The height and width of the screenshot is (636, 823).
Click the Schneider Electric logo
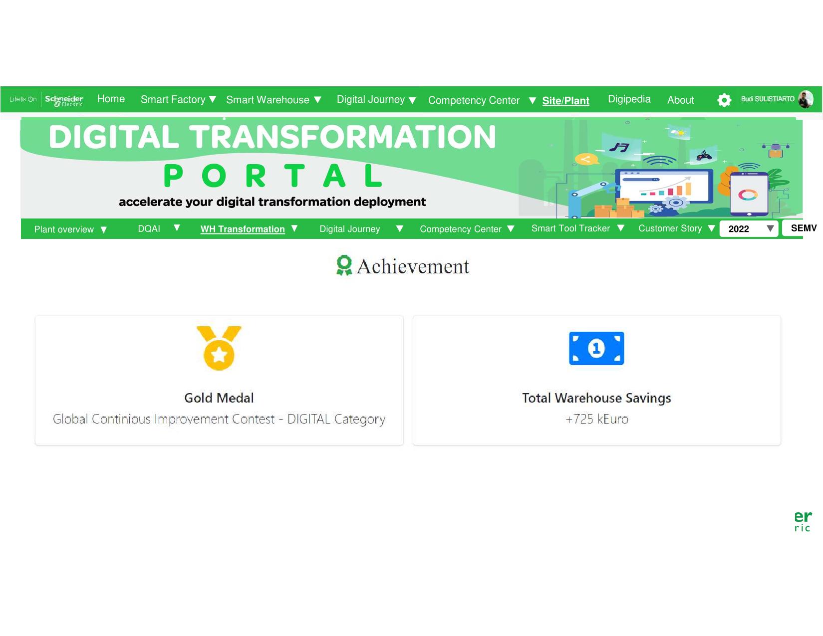point(64,100)
